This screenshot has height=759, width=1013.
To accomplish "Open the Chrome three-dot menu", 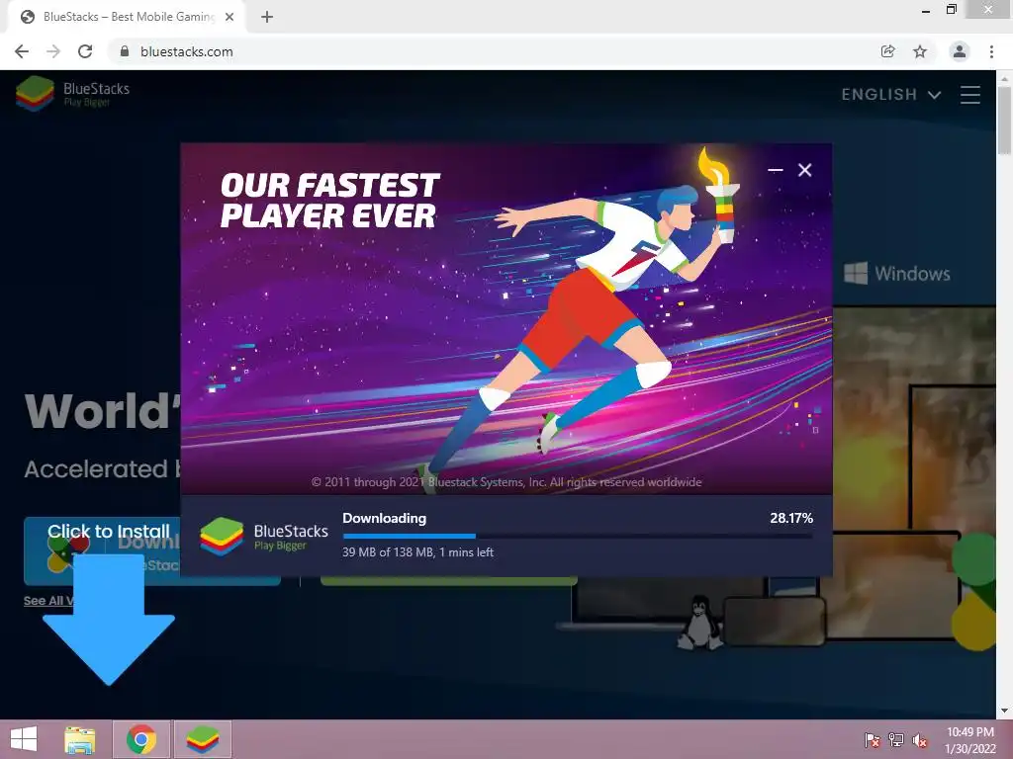I will pos(991,51).
